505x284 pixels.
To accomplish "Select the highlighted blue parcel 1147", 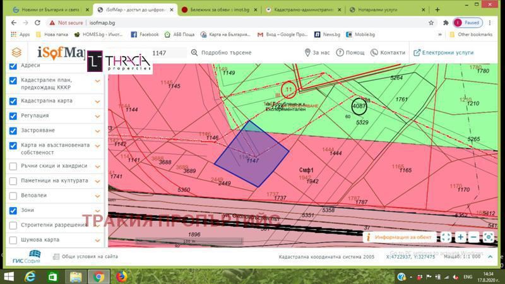I will (x=252, y=154).
